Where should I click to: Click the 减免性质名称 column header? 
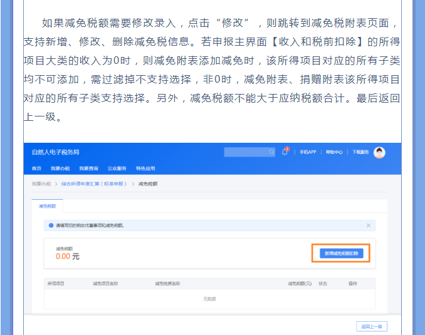pos(167,284)
